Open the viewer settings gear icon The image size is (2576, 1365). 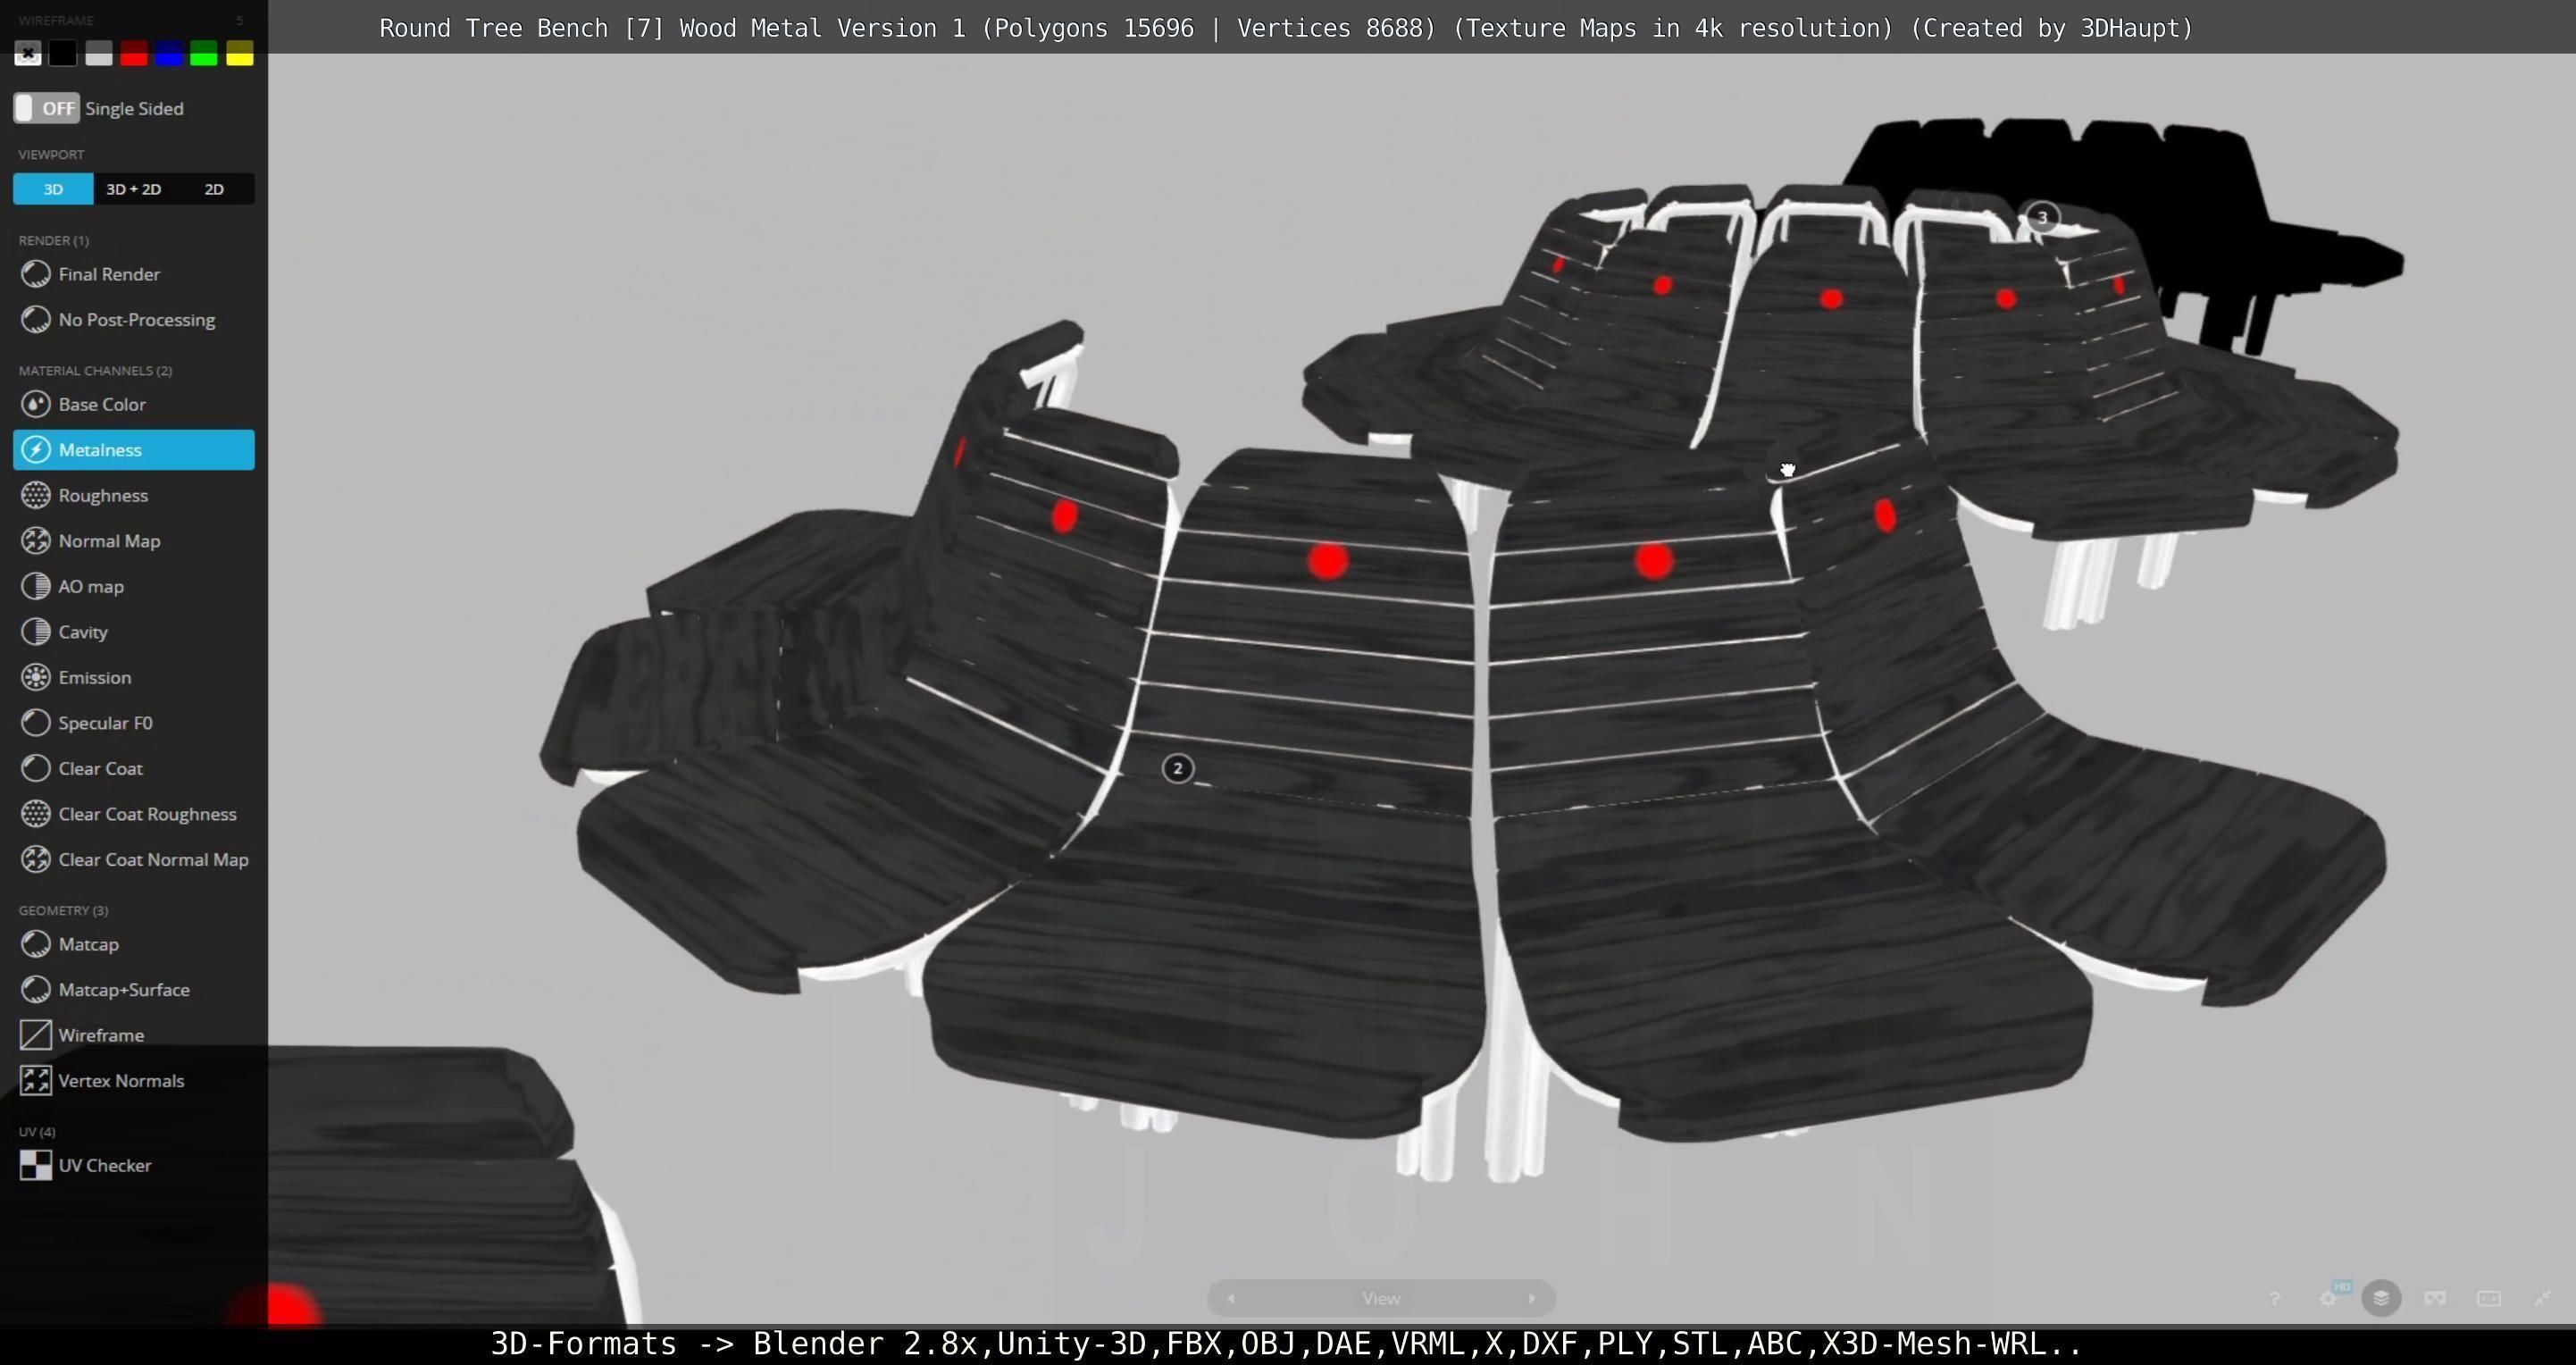click(x=2328, y=1298)
